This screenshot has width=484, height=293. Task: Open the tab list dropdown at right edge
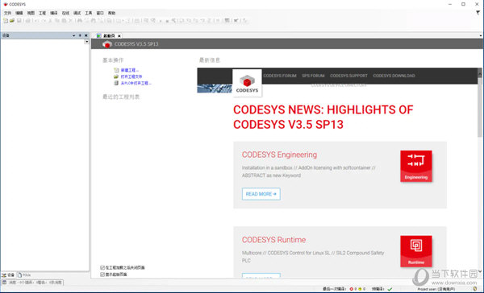click(x=481, y=35)
